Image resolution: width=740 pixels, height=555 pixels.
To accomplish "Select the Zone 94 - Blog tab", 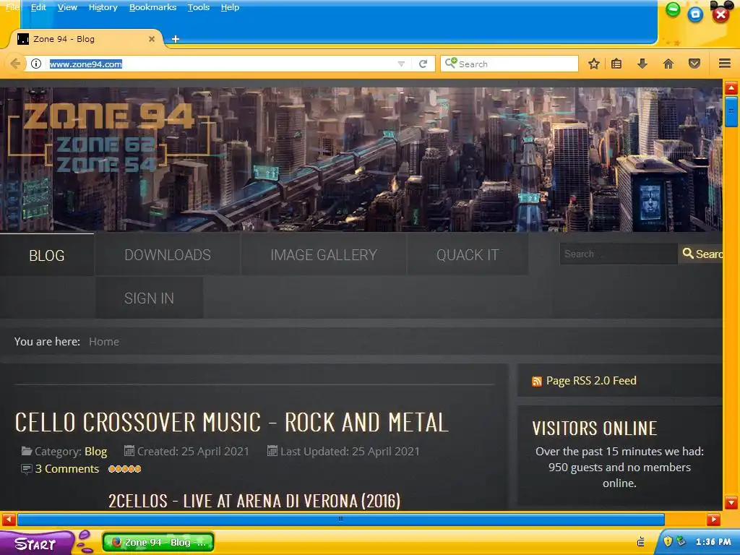I will 85,39.
